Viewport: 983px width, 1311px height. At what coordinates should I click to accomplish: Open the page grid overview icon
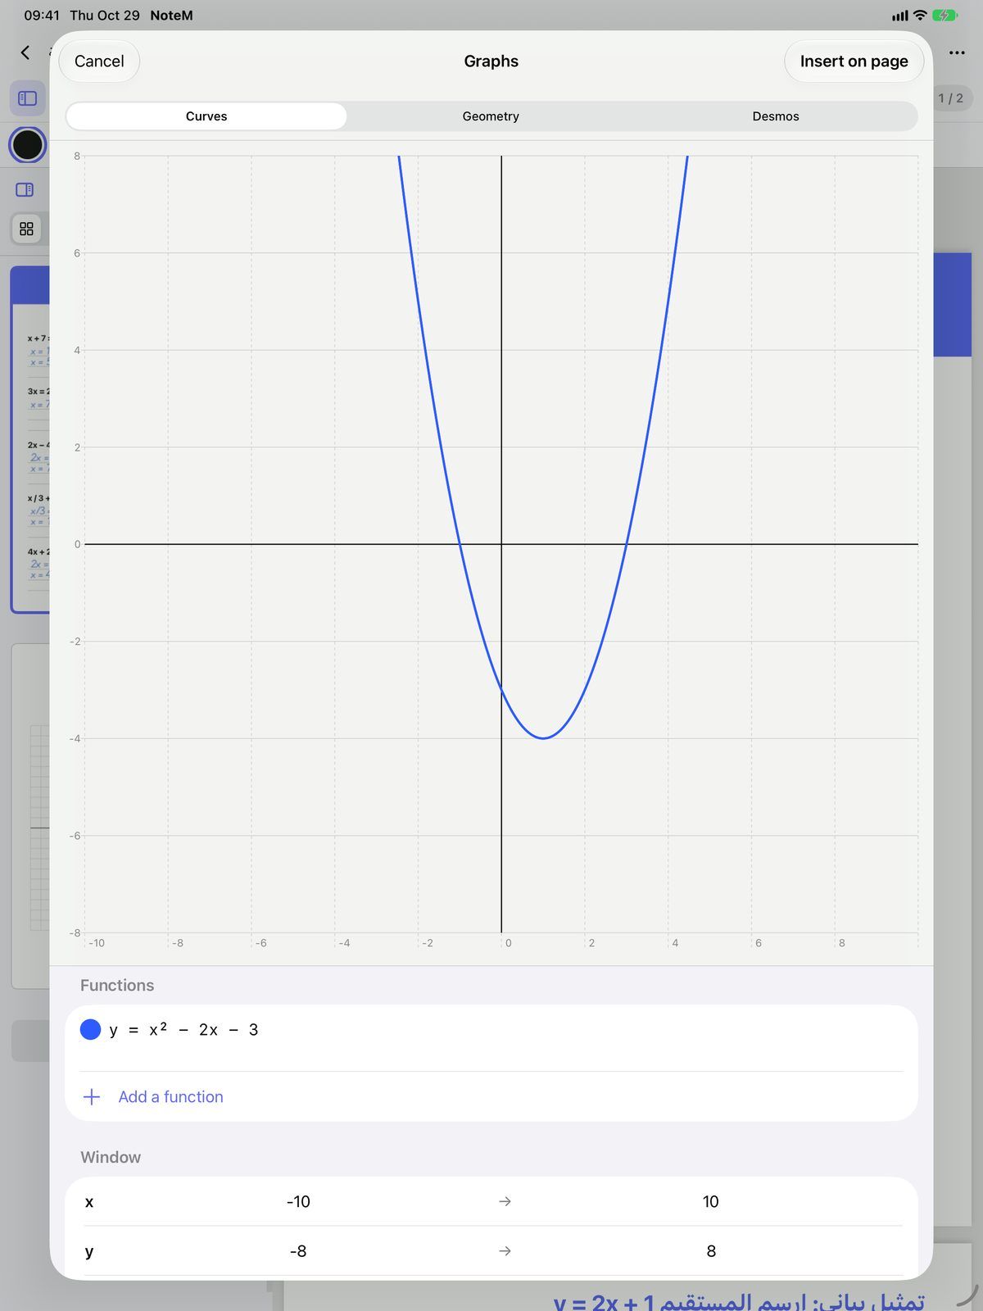pos(26,229)
